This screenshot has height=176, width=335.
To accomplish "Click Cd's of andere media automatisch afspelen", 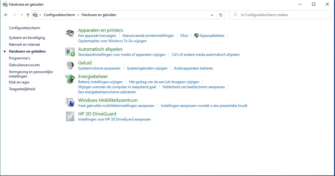I will point(205,55).
